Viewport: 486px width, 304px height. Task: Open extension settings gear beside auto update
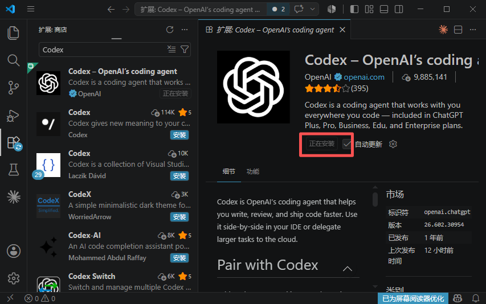[393, 144]
